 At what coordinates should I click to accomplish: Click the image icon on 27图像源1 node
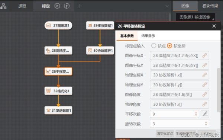point(48,25)
